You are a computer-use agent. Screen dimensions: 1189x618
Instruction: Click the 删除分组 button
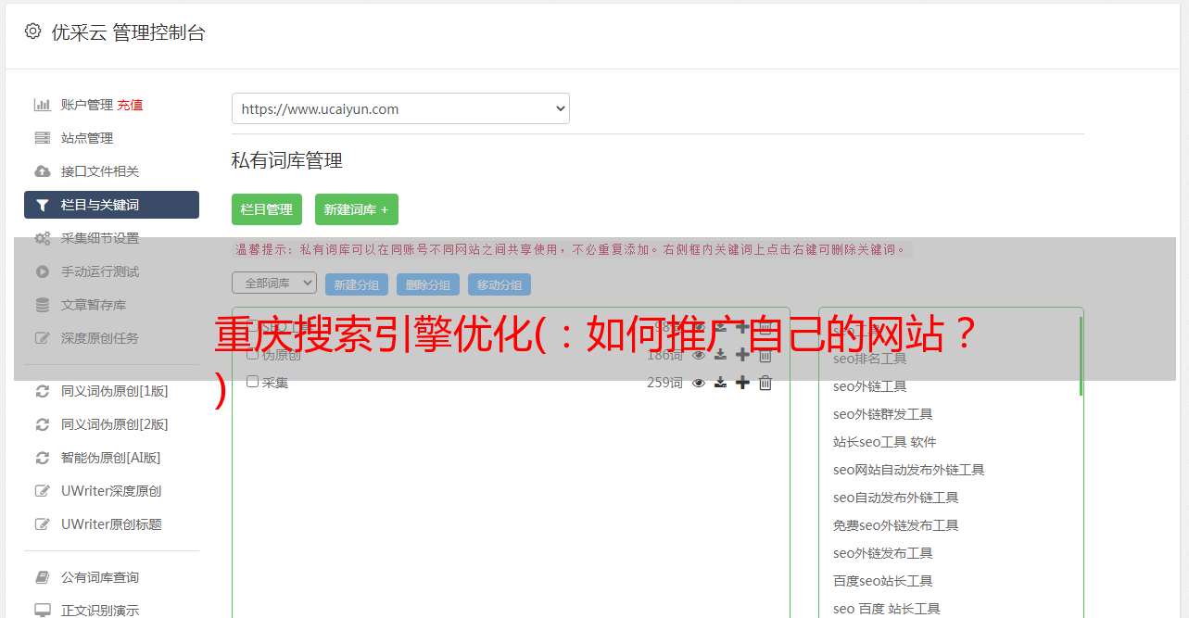click(x=428, y=284)
